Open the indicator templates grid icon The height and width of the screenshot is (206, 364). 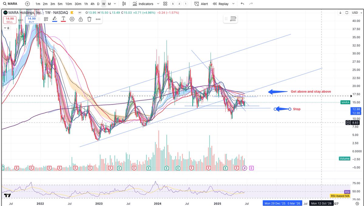pos(165,4)
